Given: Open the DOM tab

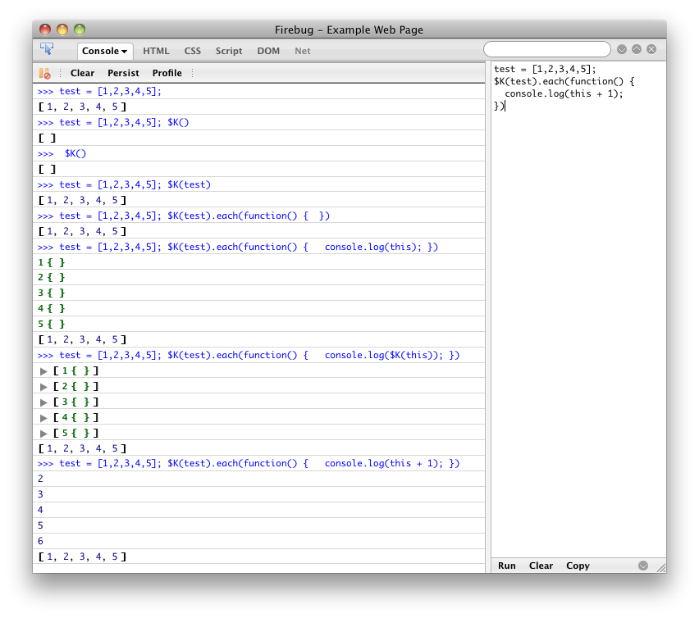Looking at the screenshot, I should tap(268, 51).
